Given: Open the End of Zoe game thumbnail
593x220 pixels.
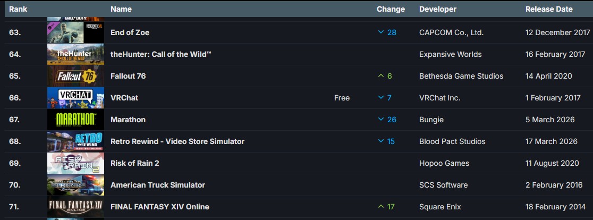Looking at the screenshot, I should tap(75, 32).
